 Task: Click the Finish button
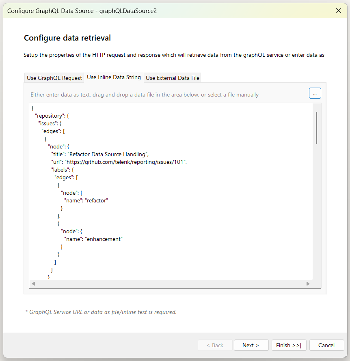pyautogui.click(x=289, y=345)
